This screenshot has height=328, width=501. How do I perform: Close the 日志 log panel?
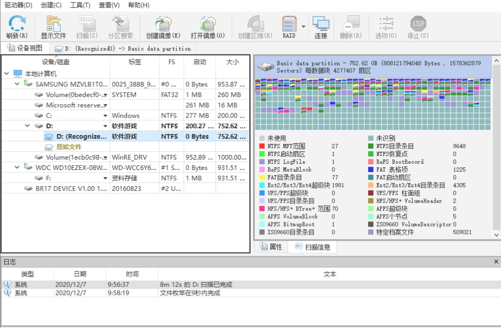click(x=496, y=261)
